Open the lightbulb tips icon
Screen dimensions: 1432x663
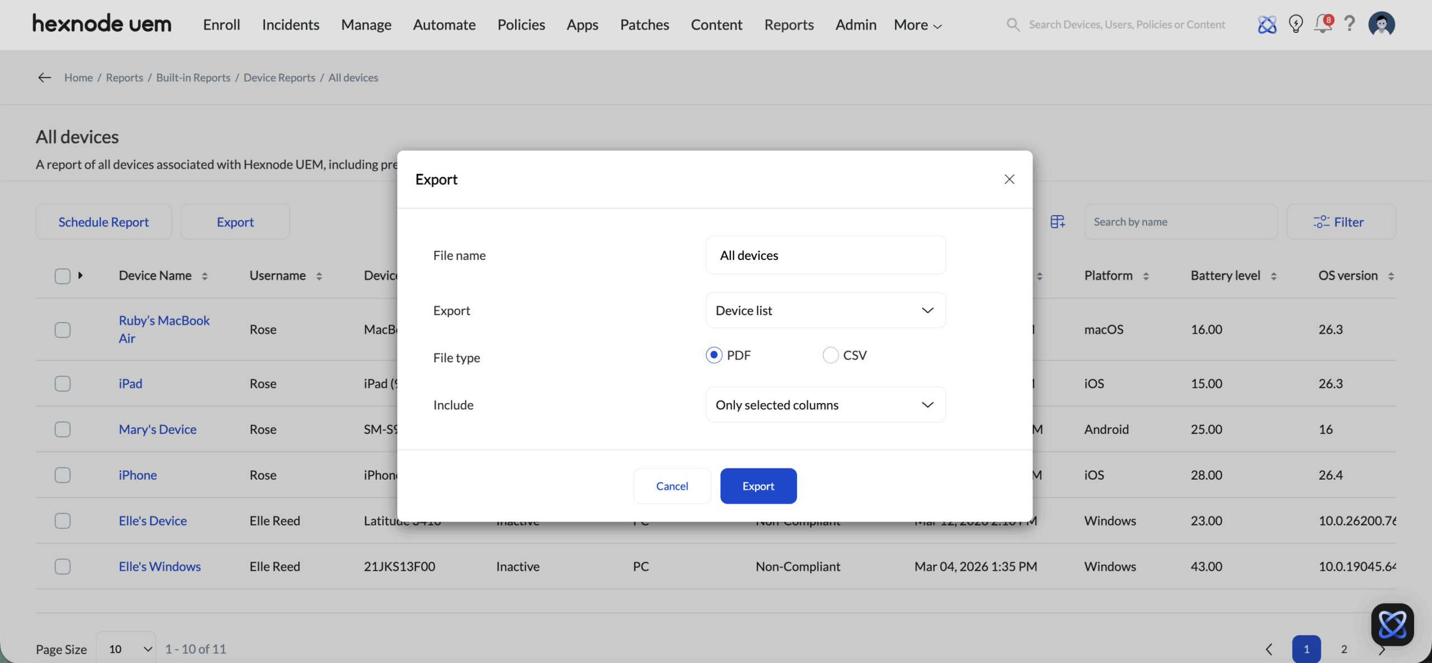point(1296,24)
